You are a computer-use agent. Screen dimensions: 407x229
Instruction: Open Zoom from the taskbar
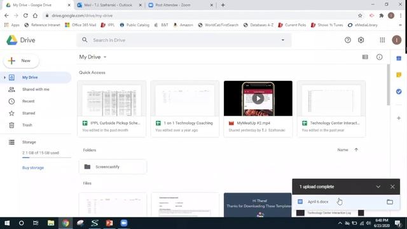[124, 223]
